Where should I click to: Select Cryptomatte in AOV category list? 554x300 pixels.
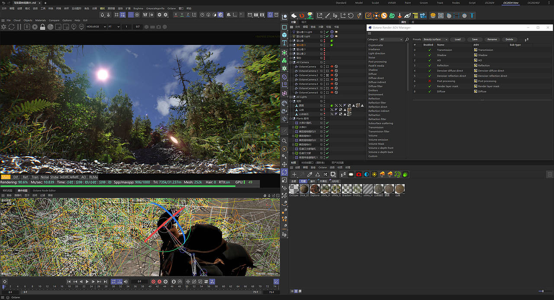click(x=376, y=45)
